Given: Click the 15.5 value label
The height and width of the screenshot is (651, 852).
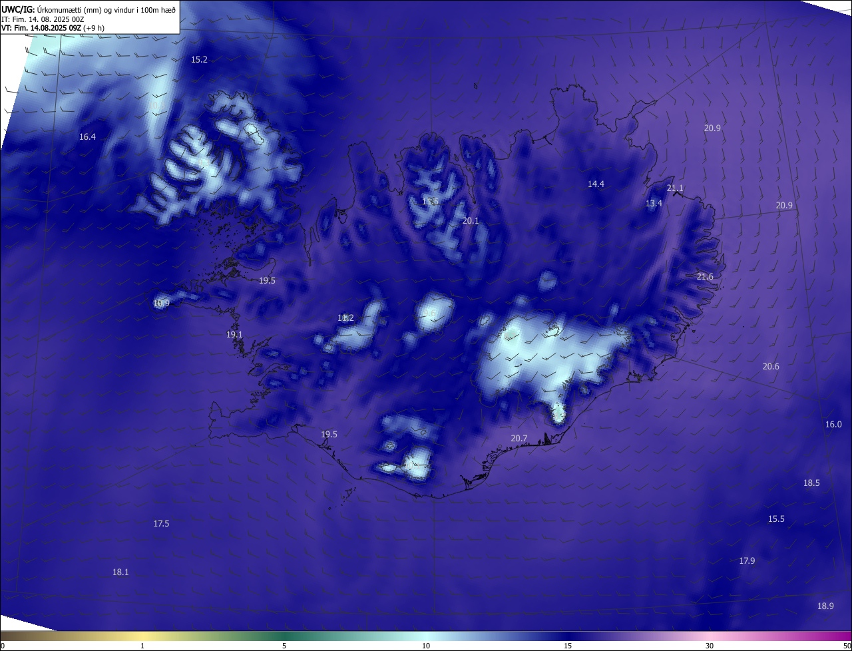Looking at the screenshot, I should (776, 519).
